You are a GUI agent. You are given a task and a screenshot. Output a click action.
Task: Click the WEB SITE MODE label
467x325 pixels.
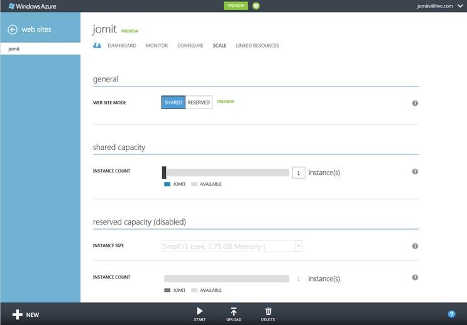click(109, 103)
